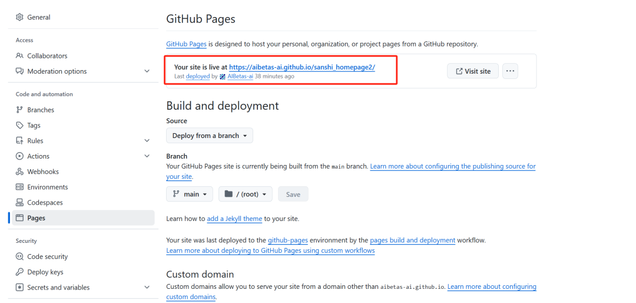Screen dimensions: 636x303
Task: Click the AIBetas-ai avatar image
Action: pyautogui.click(x=222, y=77)
